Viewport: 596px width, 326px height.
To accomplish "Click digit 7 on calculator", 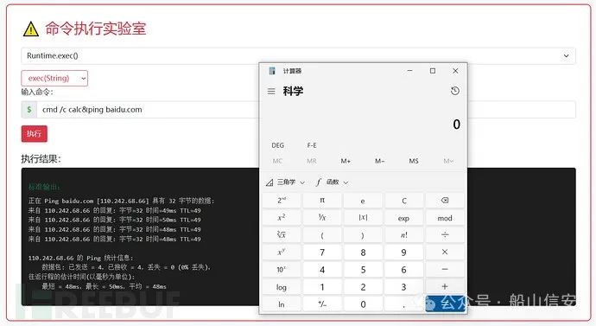I will pyautogui.click(x=322, y=252).
